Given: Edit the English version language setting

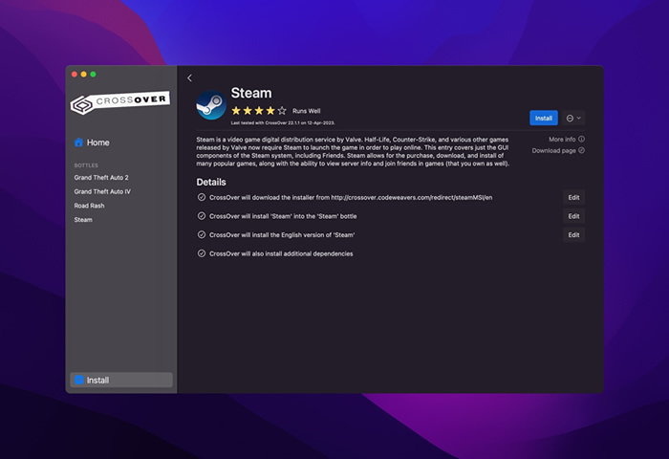Looking at the screenshot, I should tap(573, 235).
